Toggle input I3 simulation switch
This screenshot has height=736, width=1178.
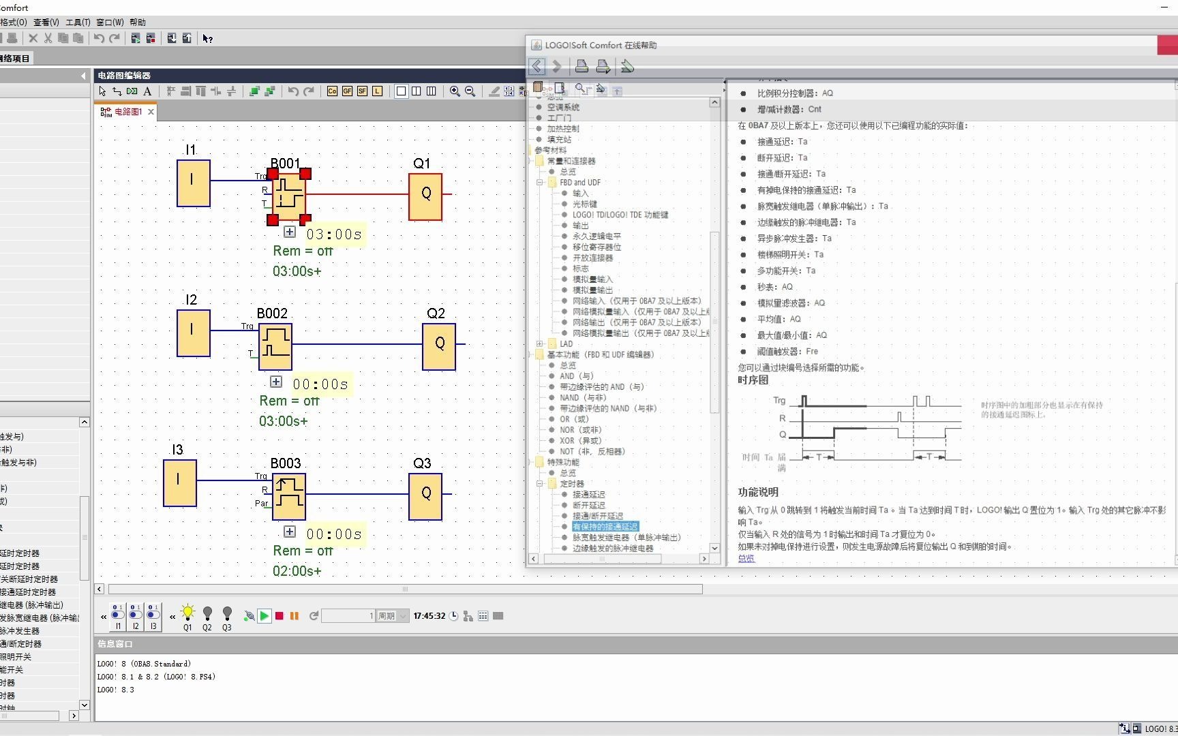[x=153, y=617]
